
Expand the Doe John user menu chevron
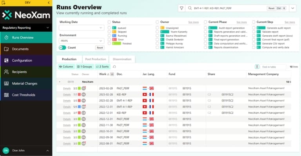(x=47, y=151)
